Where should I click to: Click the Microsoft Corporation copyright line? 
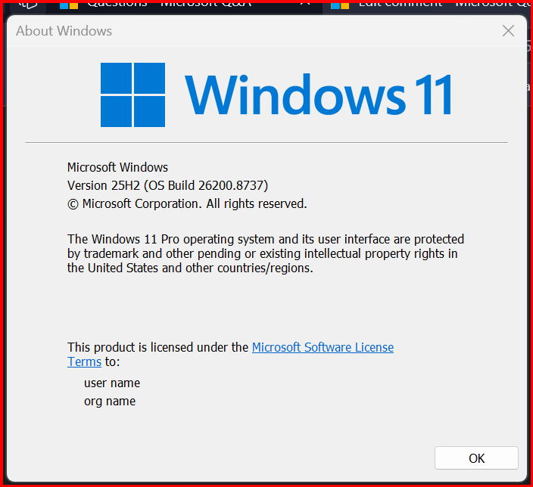coord(187,203)
